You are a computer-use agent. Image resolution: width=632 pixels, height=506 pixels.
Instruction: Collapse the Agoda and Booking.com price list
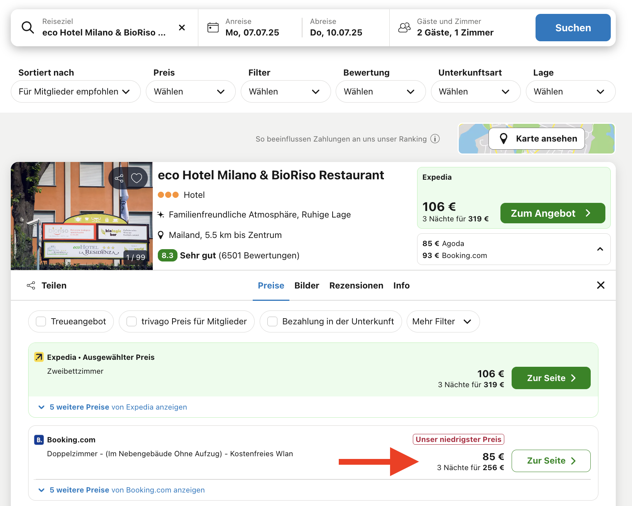[x=600, y=249]
